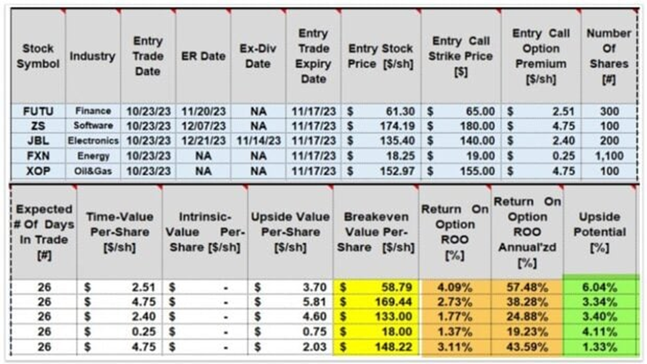Screen dimensions: 647x364
Task: Select the Entry Trade Date header cell
Action: pos(148,56)
